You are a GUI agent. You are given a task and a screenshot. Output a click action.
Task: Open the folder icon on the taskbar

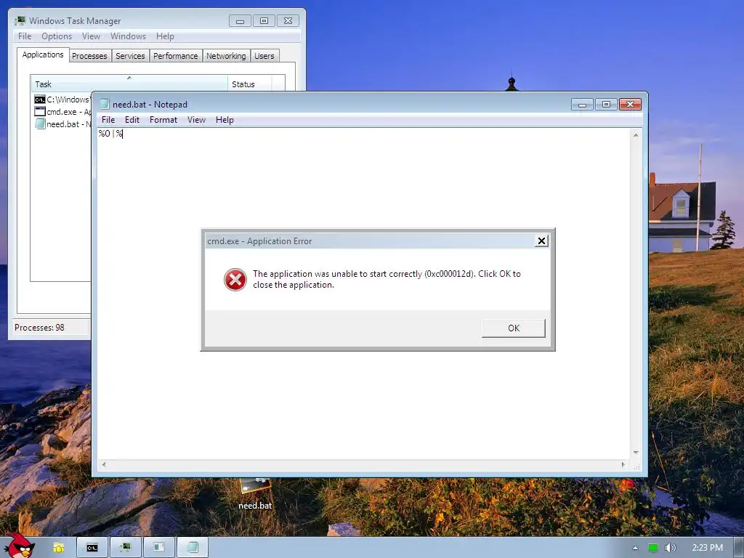pyautogui.click(x=58, y=548)
